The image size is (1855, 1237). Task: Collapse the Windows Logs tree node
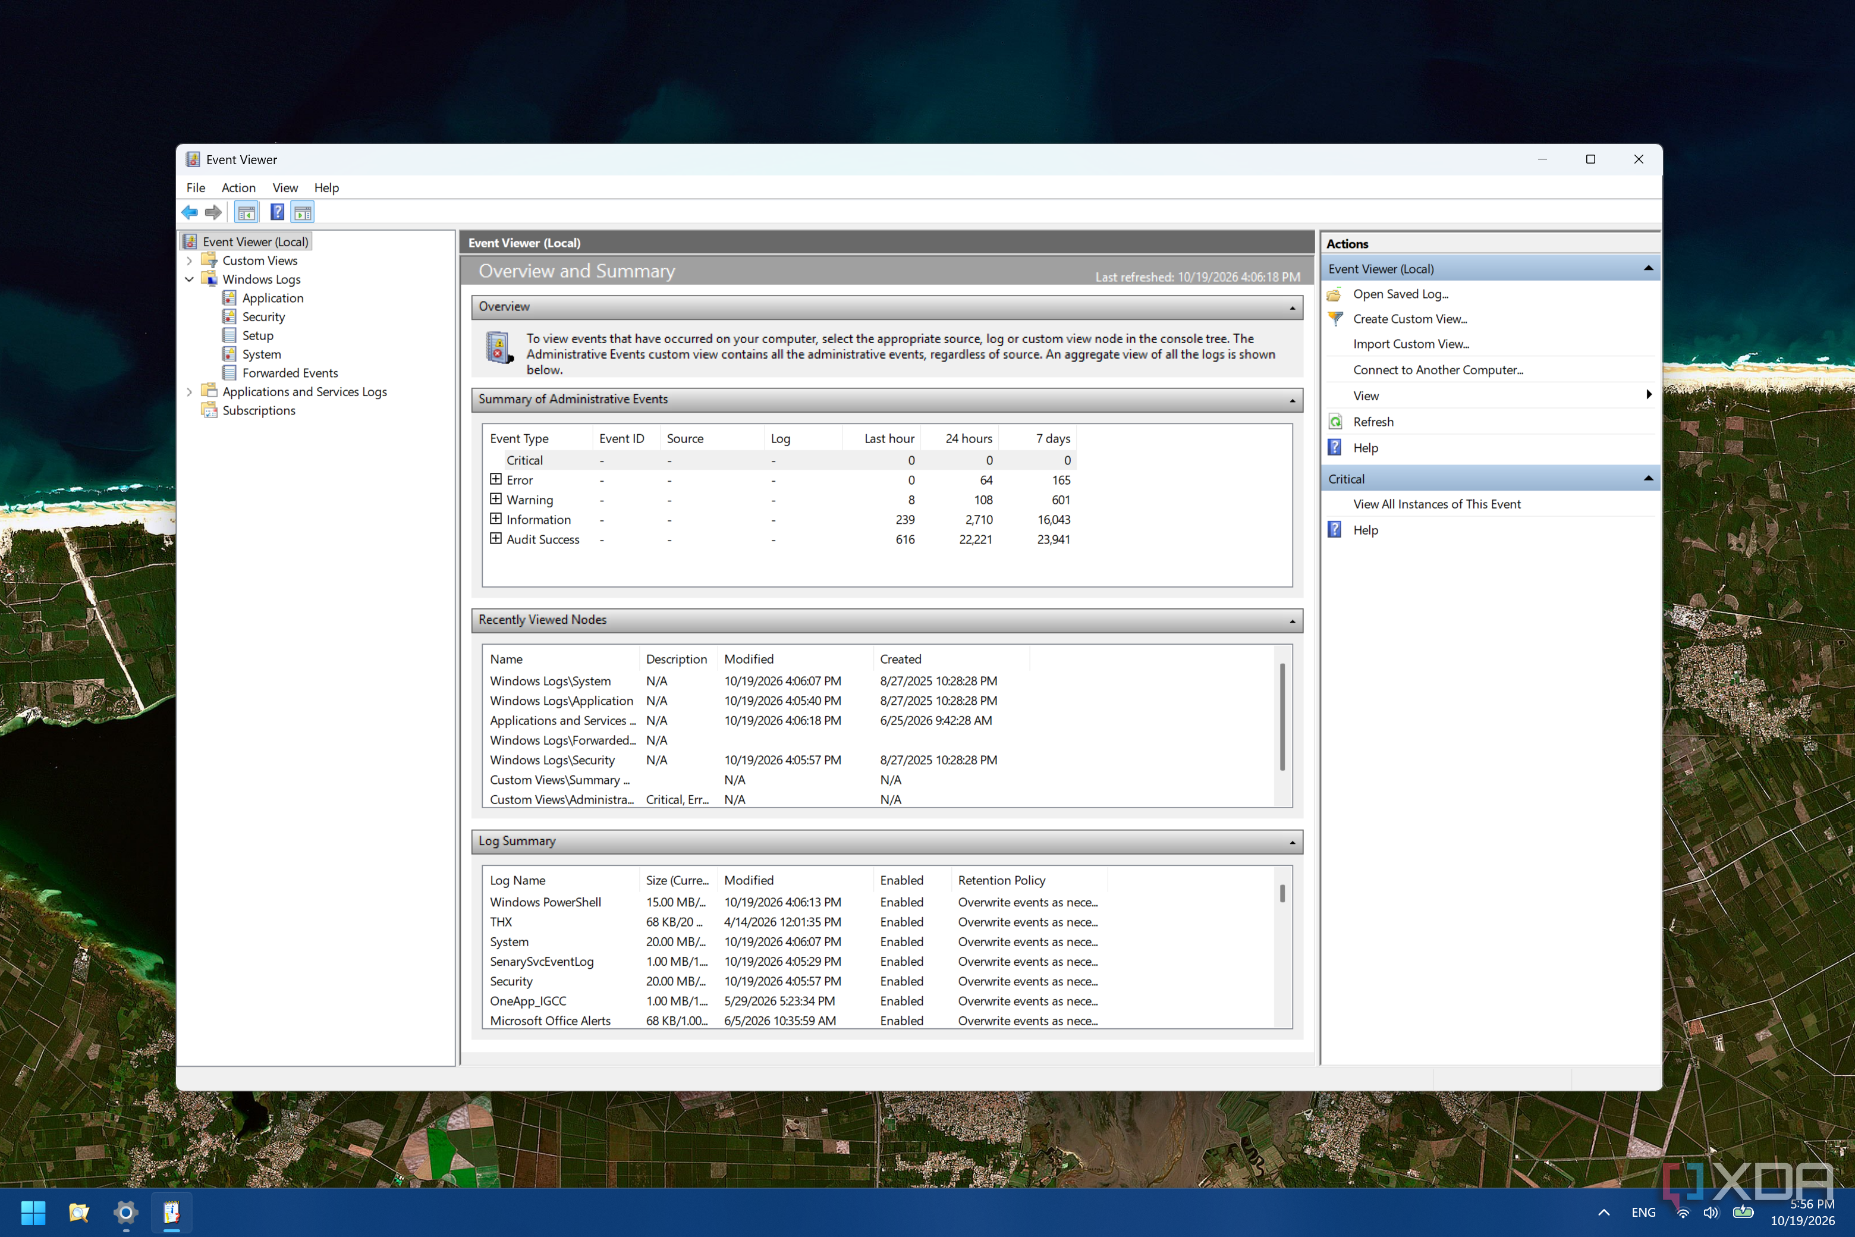pos(189,280)
